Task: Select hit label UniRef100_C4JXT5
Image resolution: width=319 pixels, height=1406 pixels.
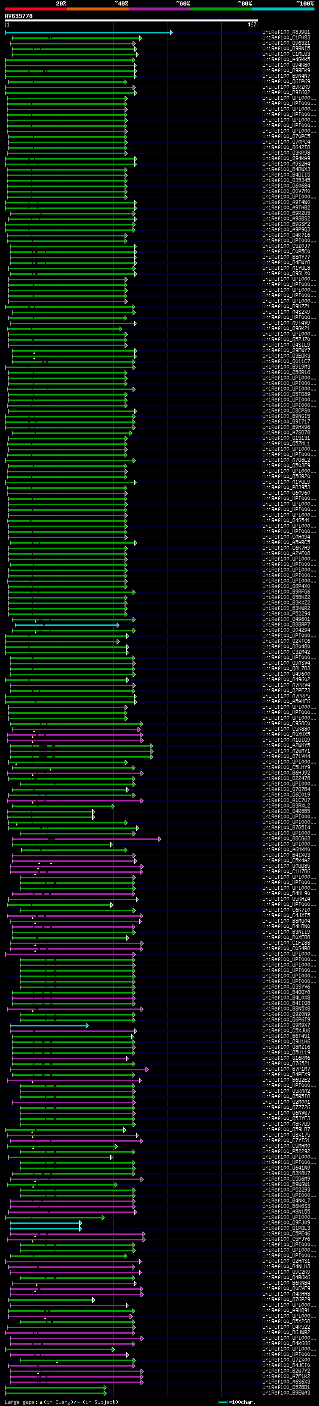Action: [x=286, y=915]
